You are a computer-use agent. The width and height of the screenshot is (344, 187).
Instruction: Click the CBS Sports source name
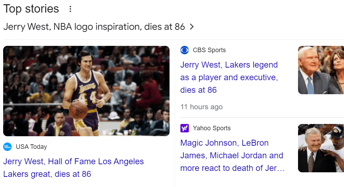tap(209, 50)
